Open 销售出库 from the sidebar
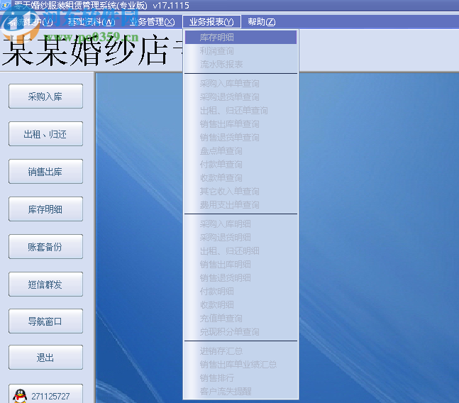 tap(45, 172)
